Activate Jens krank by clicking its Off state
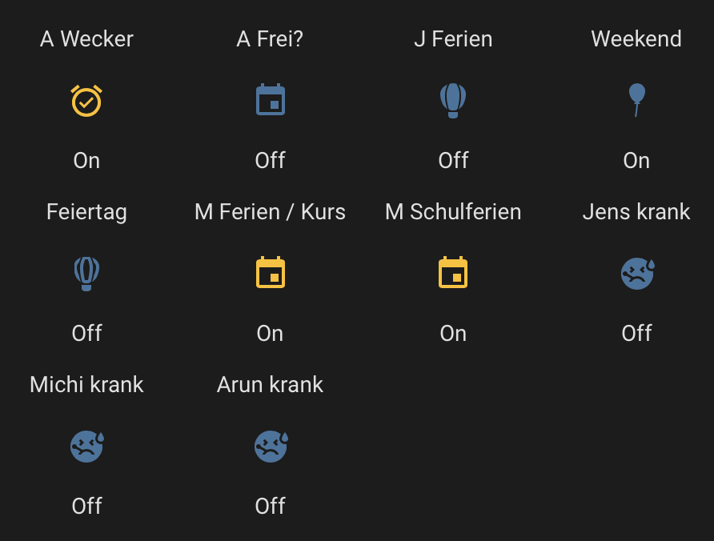Screen dimensions: 714x541 click(x=636, y=333)
